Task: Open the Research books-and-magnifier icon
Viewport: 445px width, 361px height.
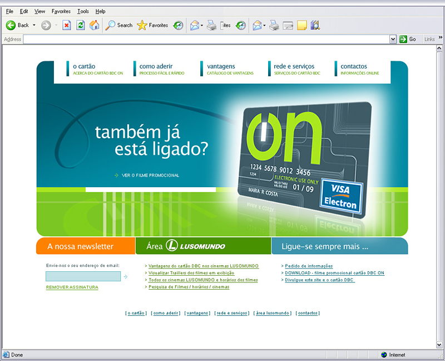Action: (x=315, y=25)
